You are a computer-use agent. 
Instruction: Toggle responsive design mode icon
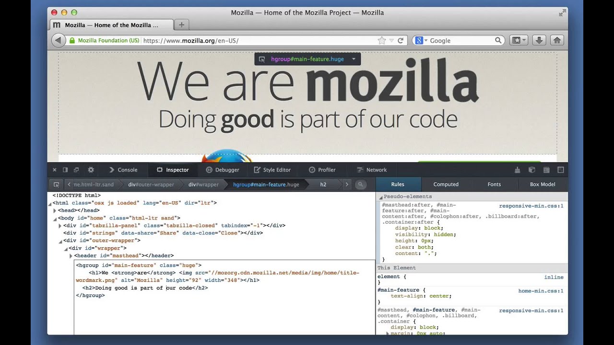(x=560, y=170)
